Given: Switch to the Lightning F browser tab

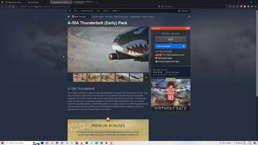Looking at the screenshot, I should 83,2.
